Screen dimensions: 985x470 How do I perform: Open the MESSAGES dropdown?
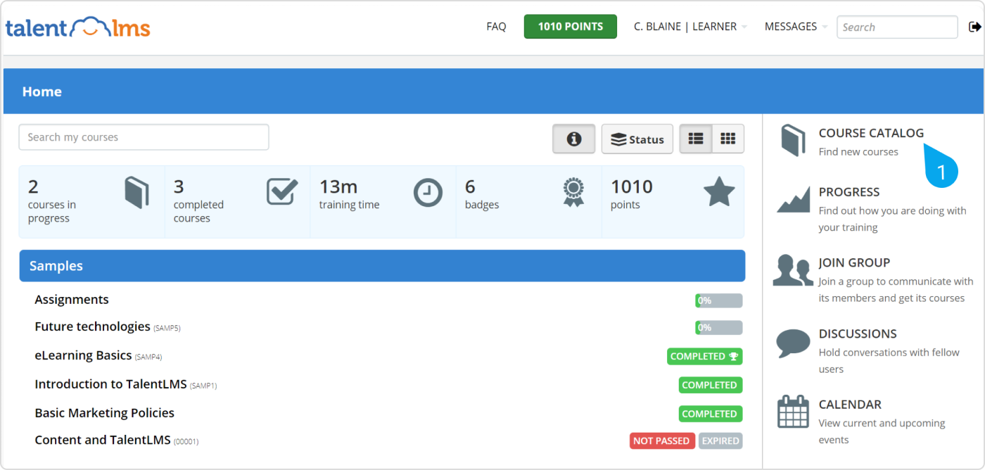(796, 27)
